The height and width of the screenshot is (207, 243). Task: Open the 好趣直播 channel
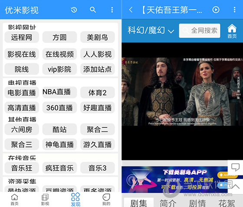point(98,108)
